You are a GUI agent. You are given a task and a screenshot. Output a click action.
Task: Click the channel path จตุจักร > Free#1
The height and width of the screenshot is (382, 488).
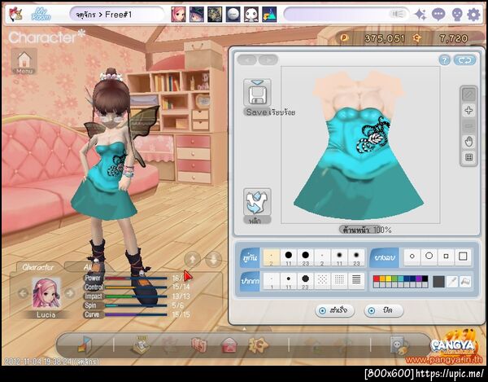click(x=103, y=15)
